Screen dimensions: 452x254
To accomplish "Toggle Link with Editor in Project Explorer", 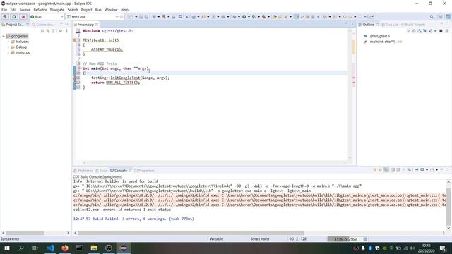I will pyautogui.click(x=48, y=31).
